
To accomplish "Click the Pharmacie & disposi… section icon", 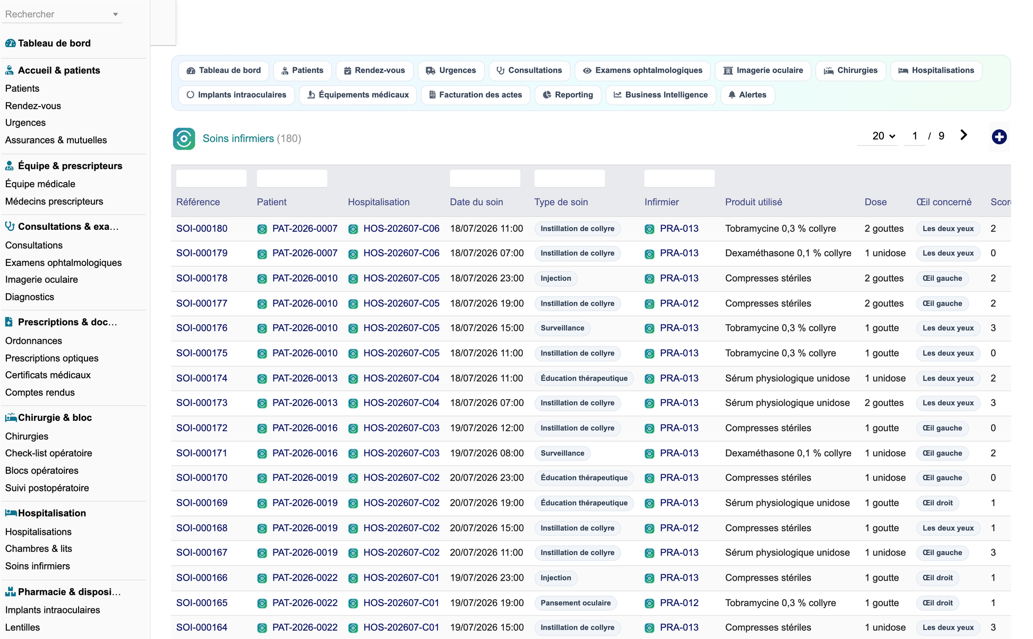I will (10, 592).
